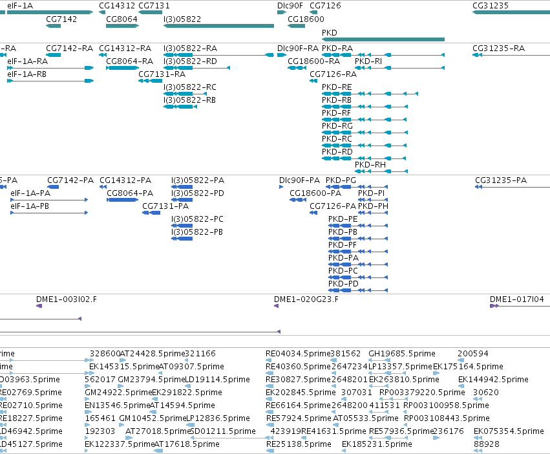Click the l(3)05822-PC protein label
The height and width of the screenshot is (454, 550).
click(x=198, y=219)
